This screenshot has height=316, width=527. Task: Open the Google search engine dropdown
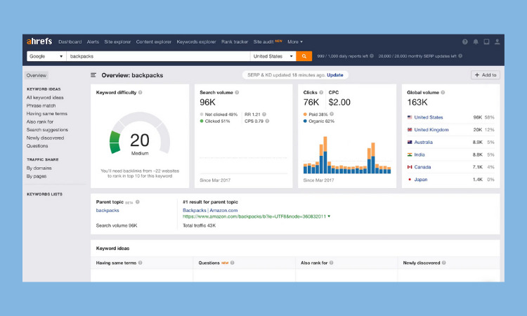[46, 56]
